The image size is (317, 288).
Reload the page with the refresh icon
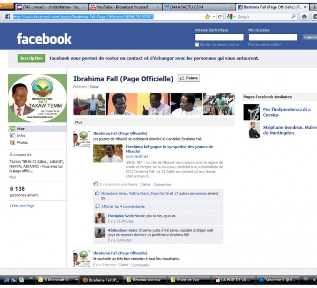(x=220, y=17)
